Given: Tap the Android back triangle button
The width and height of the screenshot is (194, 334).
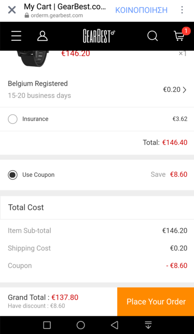Looking at the screenshot, I should 114,325.
